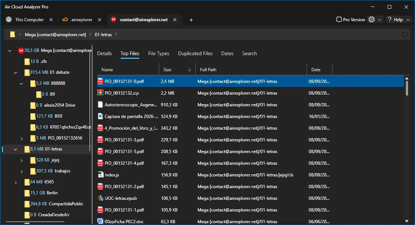
Task: Expand the jejej folder
Action: (x=22, y=160)
